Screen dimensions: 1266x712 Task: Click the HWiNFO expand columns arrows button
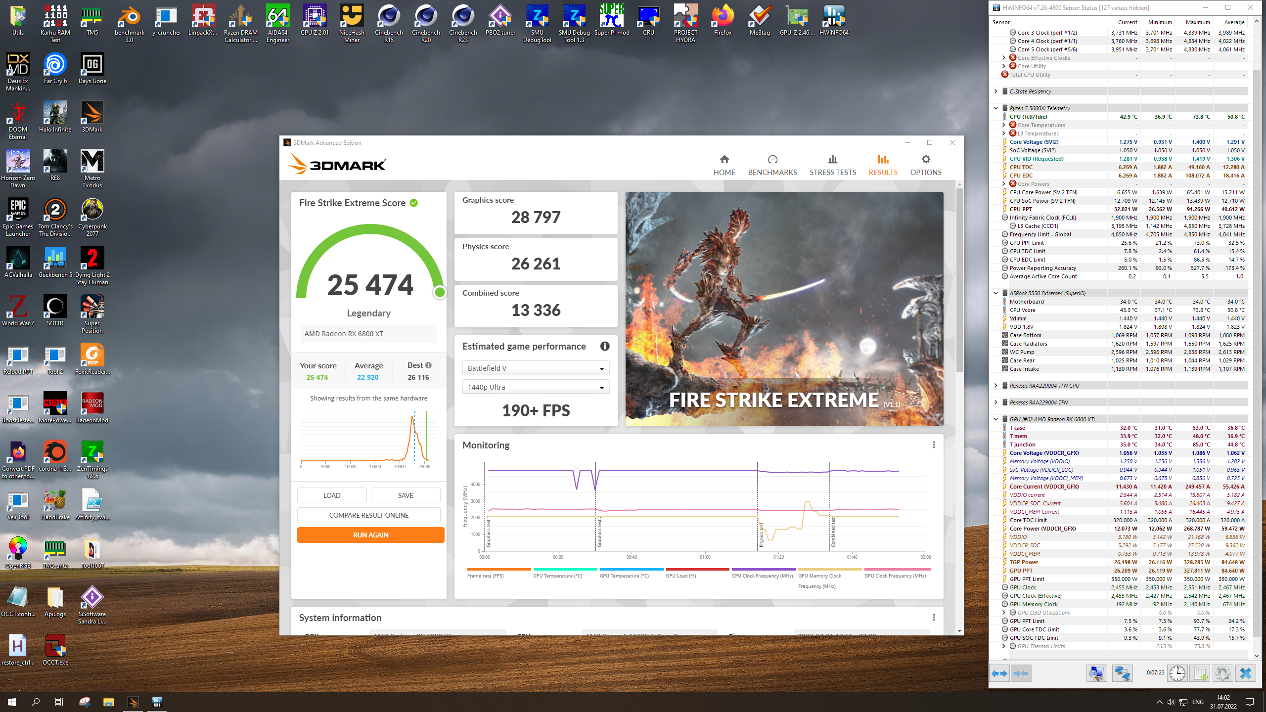pyautogui.click(x=999, y=673)
